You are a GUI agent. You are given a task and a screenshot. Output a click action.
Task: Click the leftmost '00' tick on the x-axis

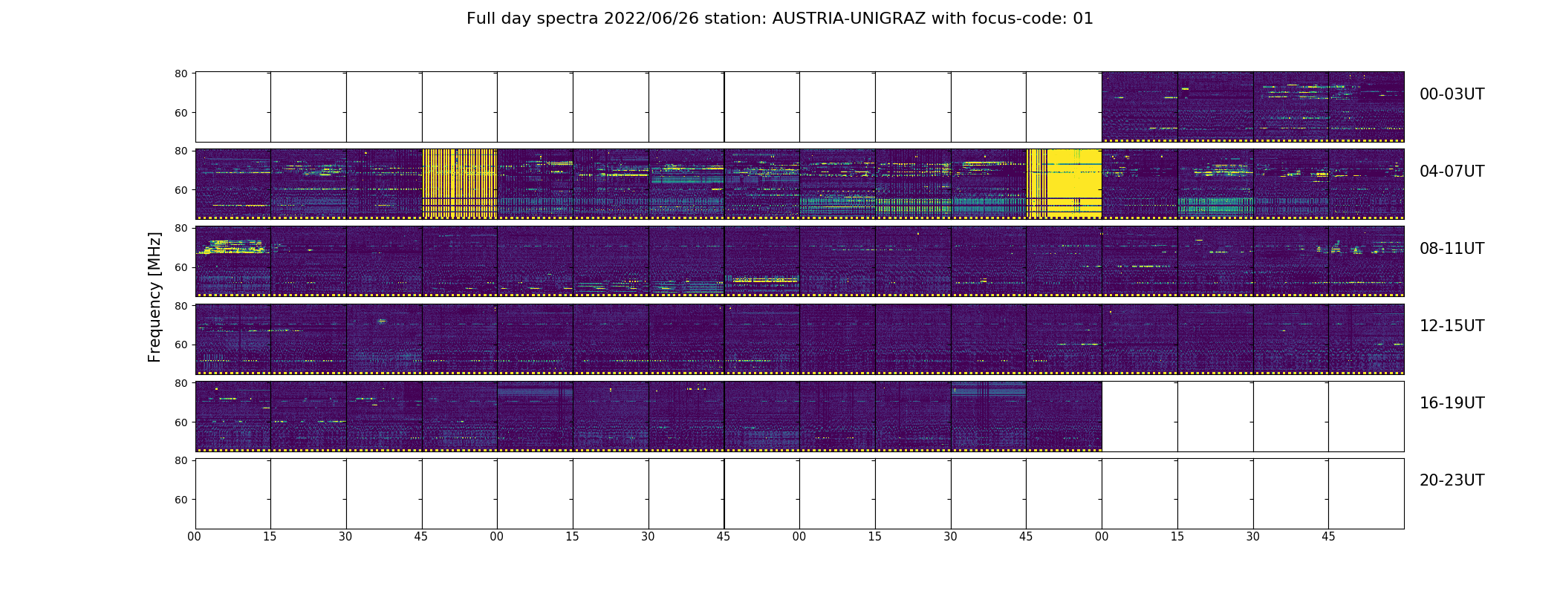pyautogui.click(x=195, y=537)
